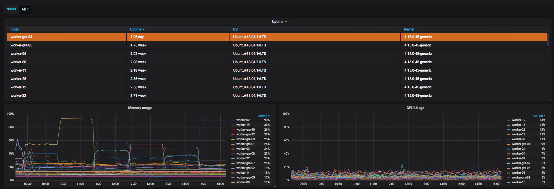Screen dimensions: 554x189
Task: Click the worker-11 node cell
Action: pos(66,70)
